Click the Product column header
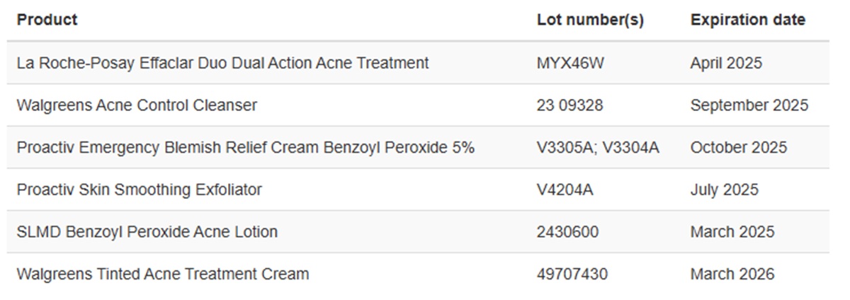This screenshot has height=300, width=850. tap(47, 20)
